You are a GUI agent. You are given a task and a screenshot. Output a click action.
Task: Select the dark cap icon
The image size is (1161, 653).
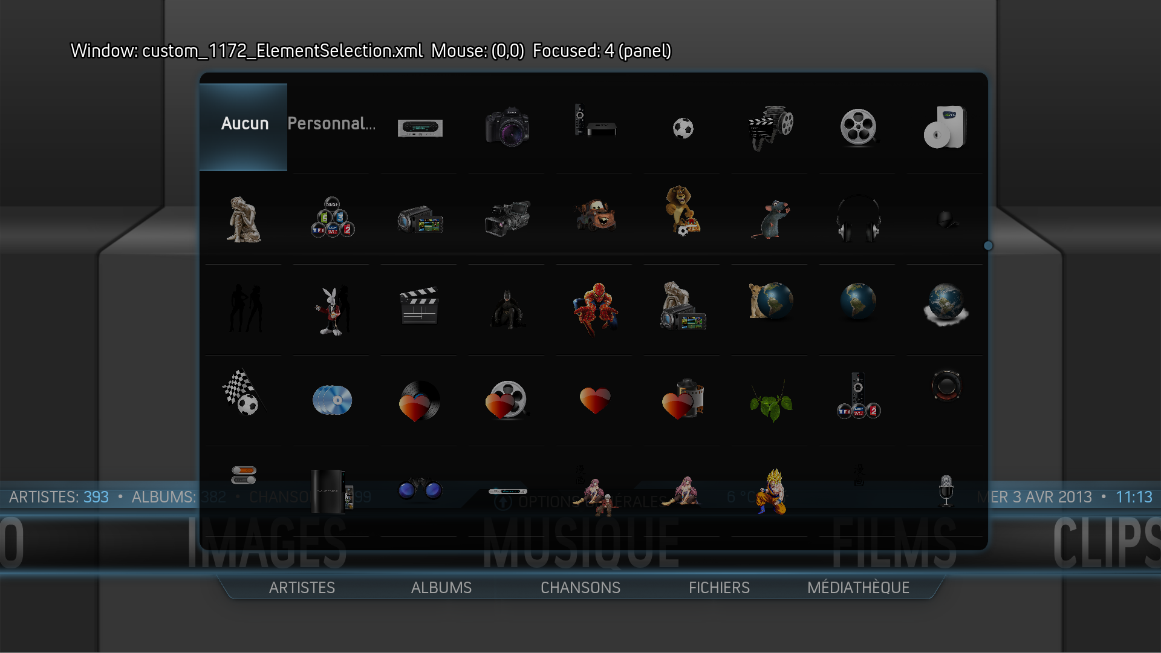[946, 219]
